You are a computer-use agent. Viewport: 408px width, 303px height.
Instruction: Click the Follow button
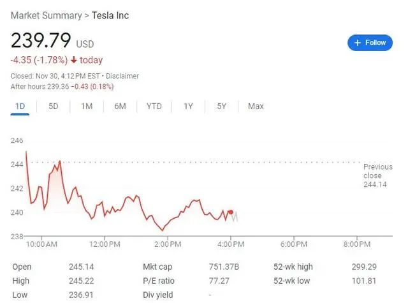370,43
